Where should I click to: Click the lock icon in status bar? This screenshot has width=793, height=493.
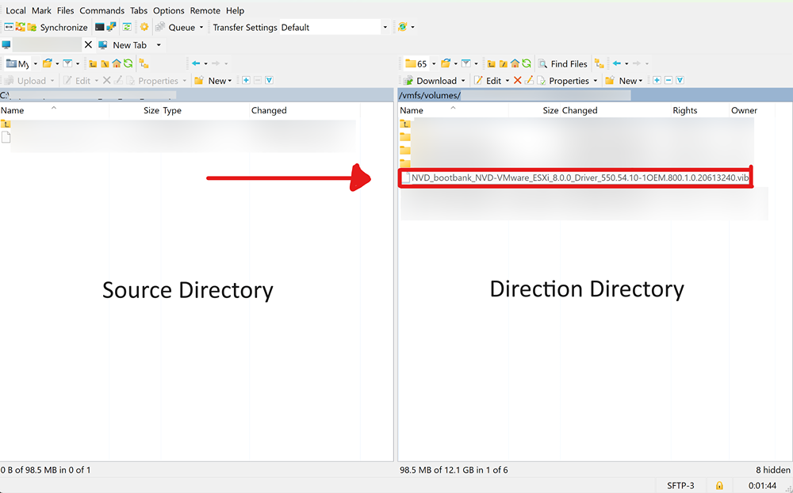pyautogui.click(x=719, y=485)
